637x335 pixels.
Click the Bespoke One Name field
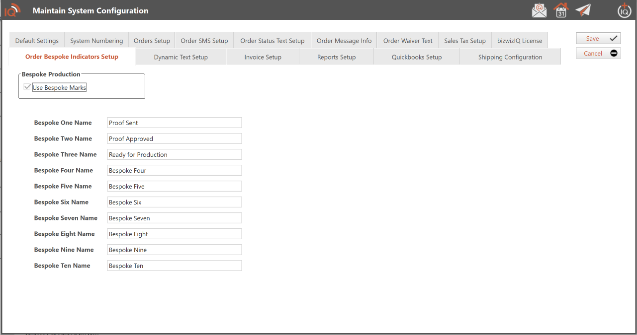(x=174, y=123)
